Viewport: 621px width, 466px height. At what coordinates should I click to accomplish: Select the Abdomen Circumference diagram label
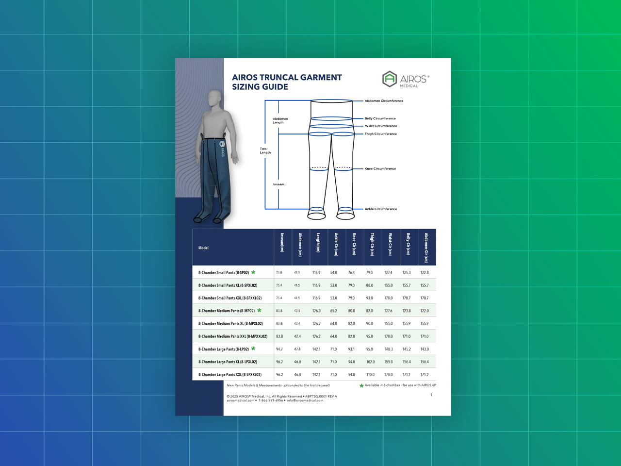[384, 101]
